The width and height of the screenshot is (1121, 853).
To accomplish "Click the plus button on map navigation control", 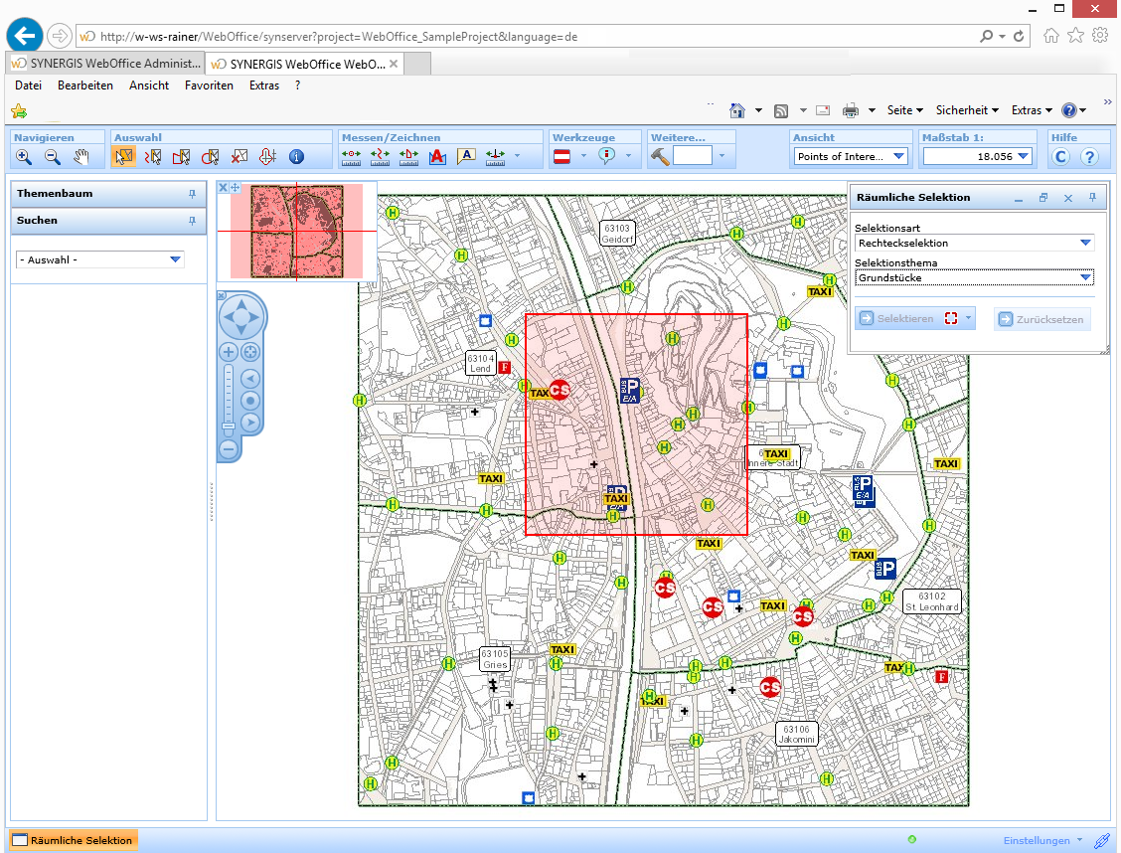I will [229, 352].
